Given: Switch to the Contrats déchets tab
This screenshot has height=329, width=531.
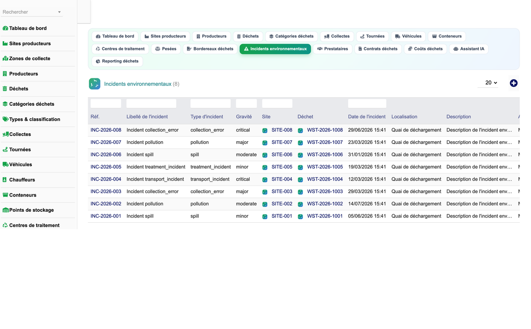Looking at the screenshot, I should (x=378, y=49).
